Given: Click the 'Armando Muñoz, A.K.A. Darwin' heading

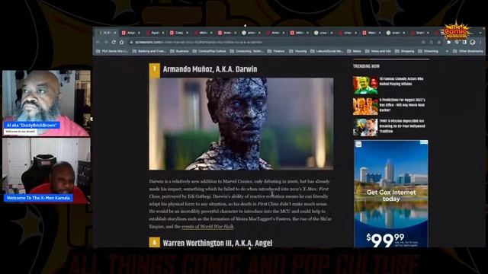Looking at the screenshot, I should pyautogui.click(x=210, y=69).
